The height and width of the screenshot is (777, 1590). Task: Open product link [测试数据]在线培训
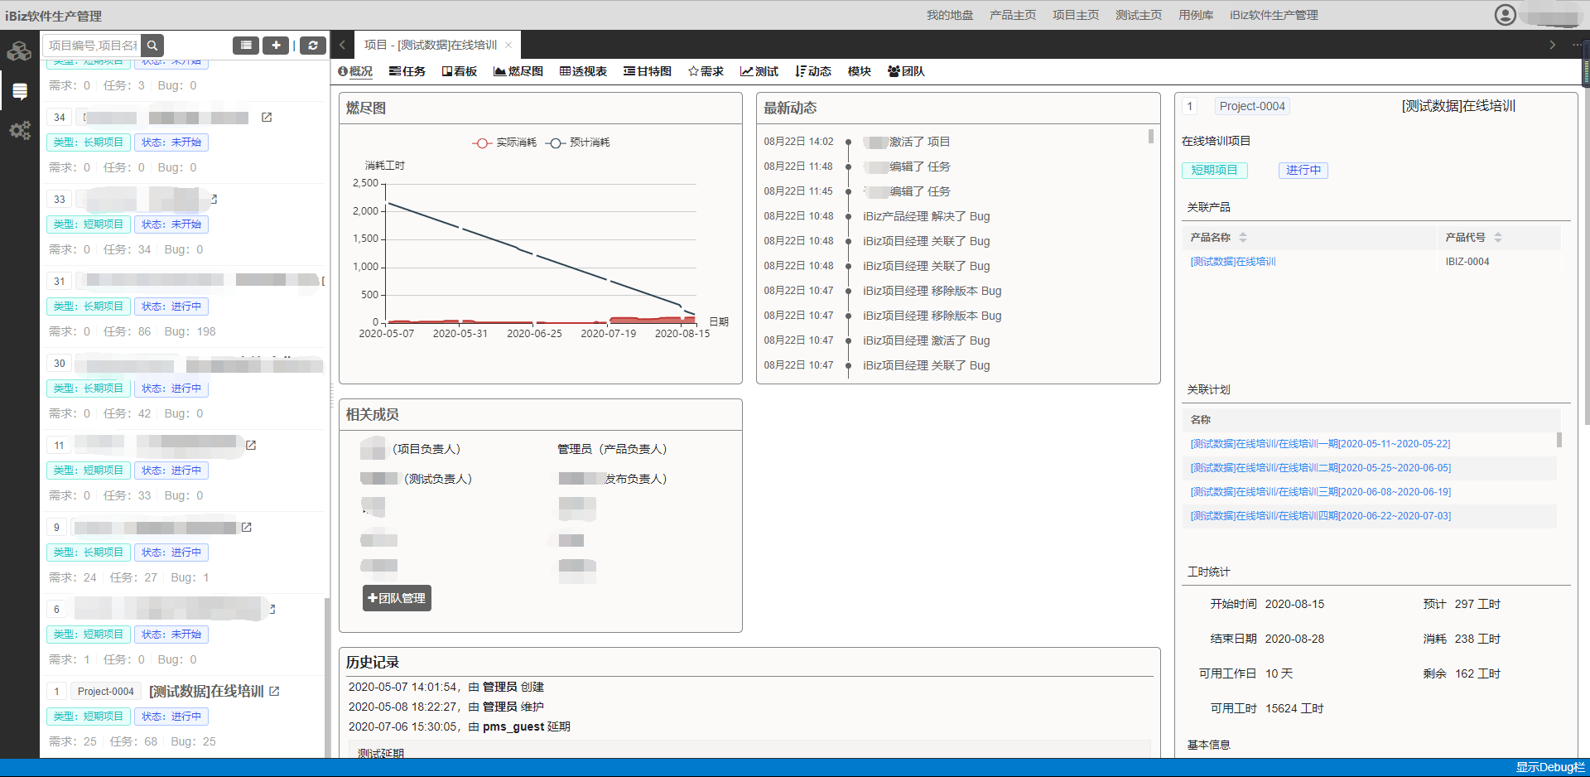click(1233, 262)
